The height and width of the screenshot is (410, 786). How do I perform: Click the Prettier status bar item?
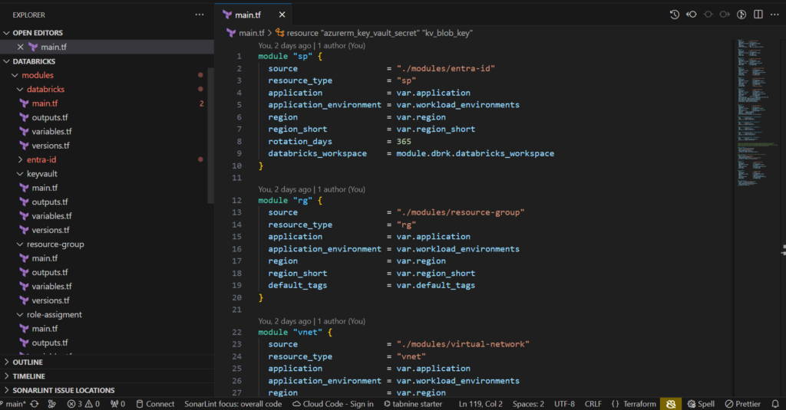tap(742, 404)
